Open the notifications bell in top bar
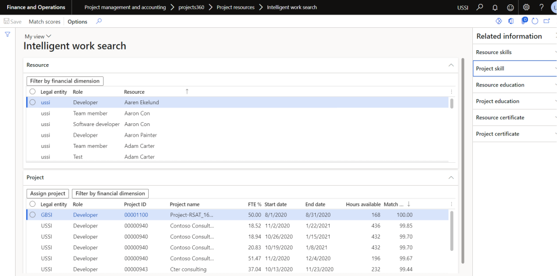 click(495, 7)
